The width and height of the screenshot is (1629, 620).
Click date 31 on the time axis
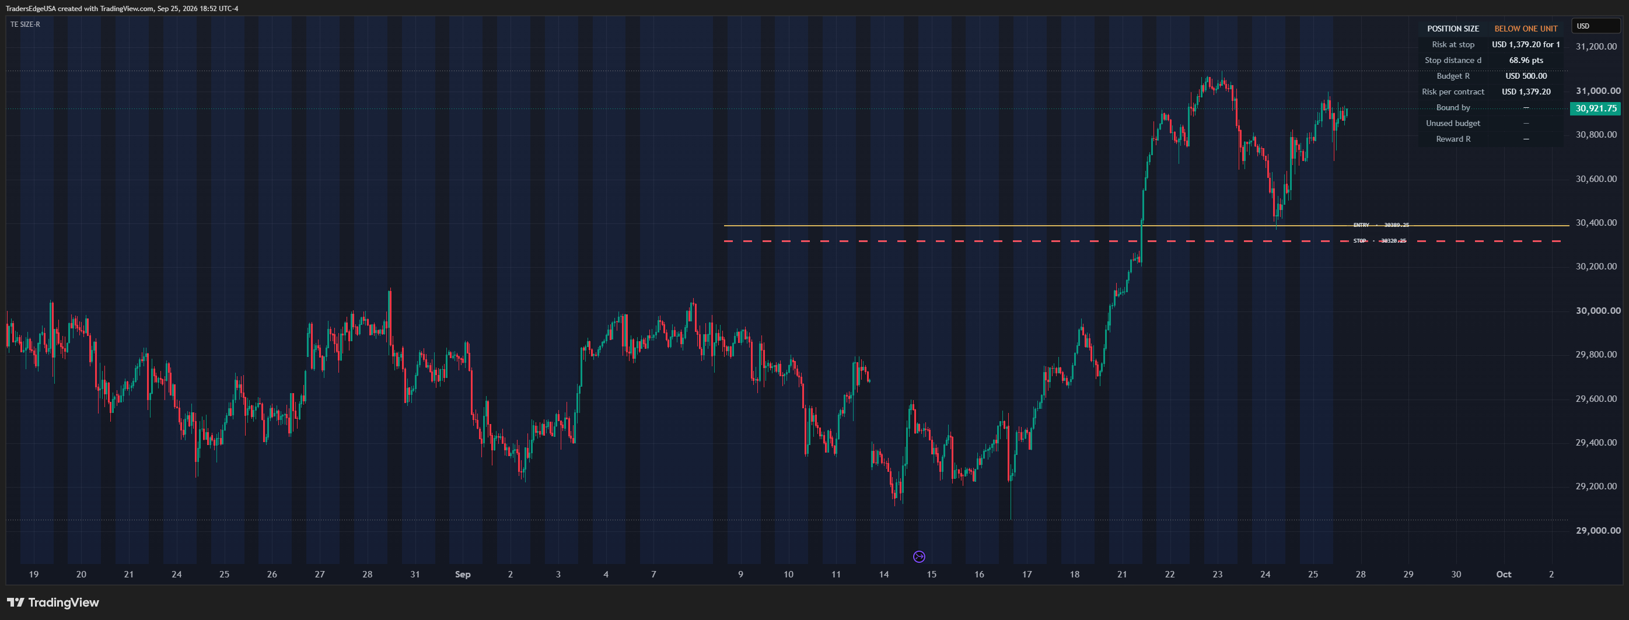[415, 575]
